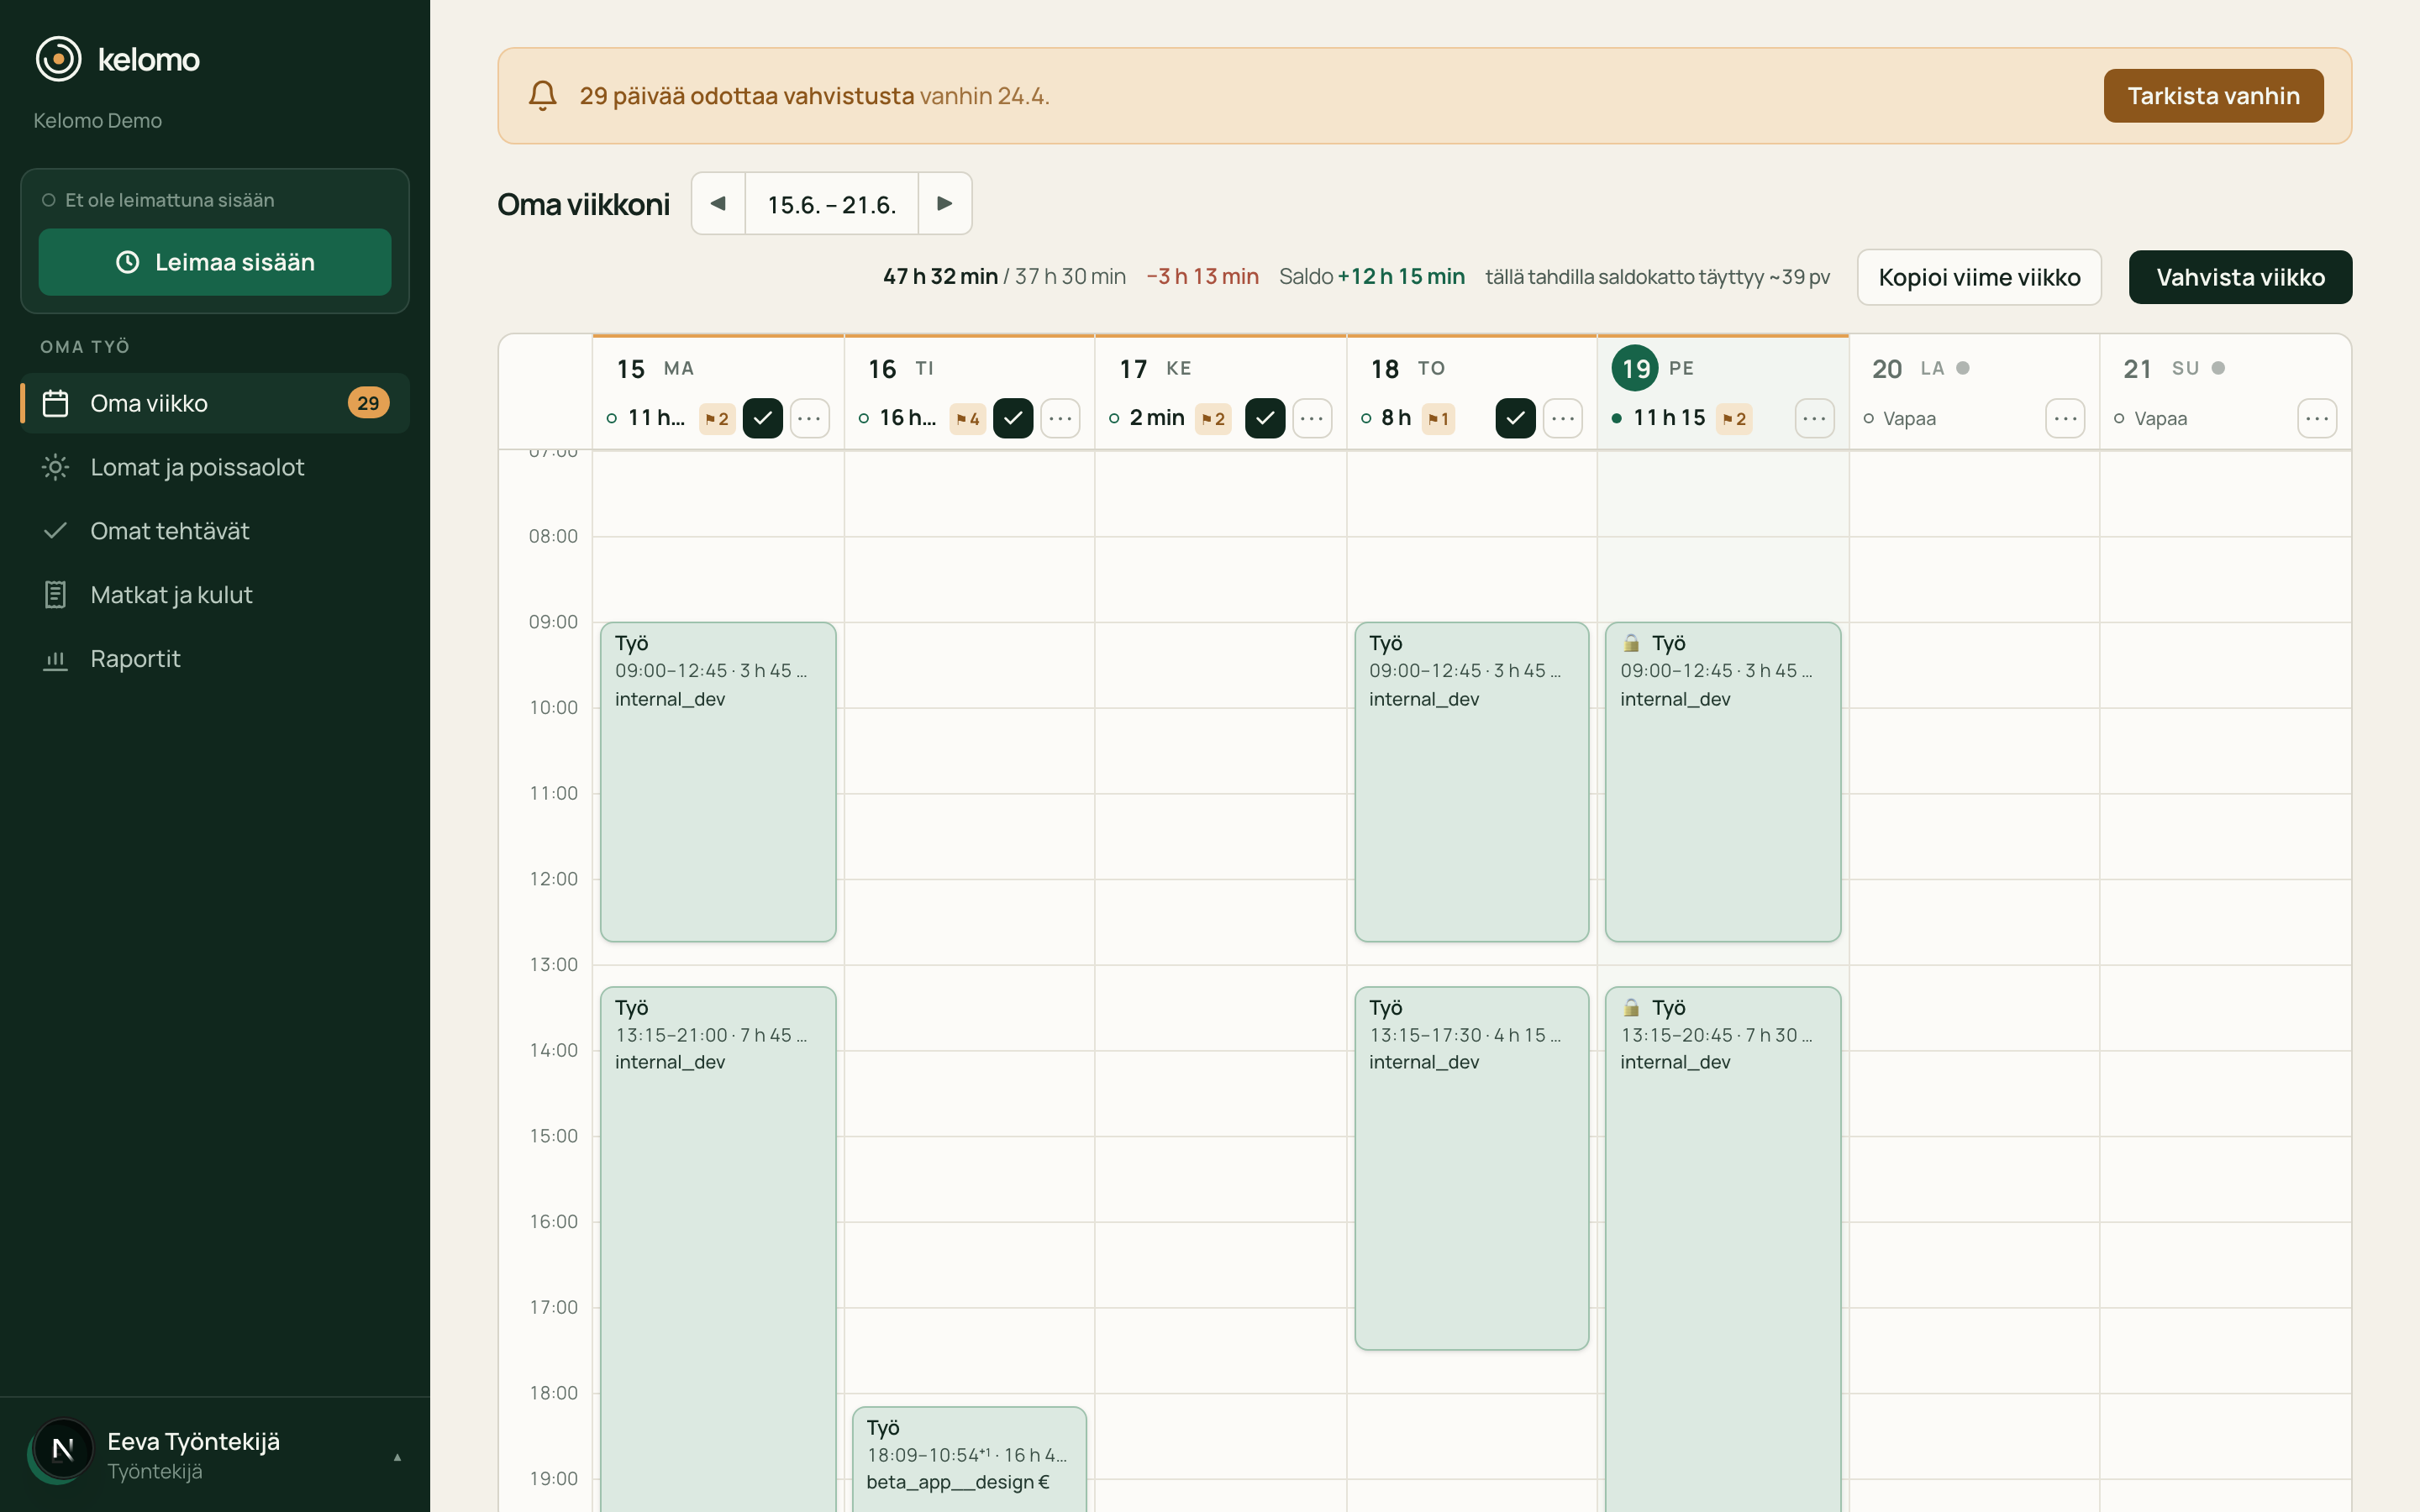Open more options for Friday 19
This screenshot has width=2420, height=1512.
click(1815, 418)
